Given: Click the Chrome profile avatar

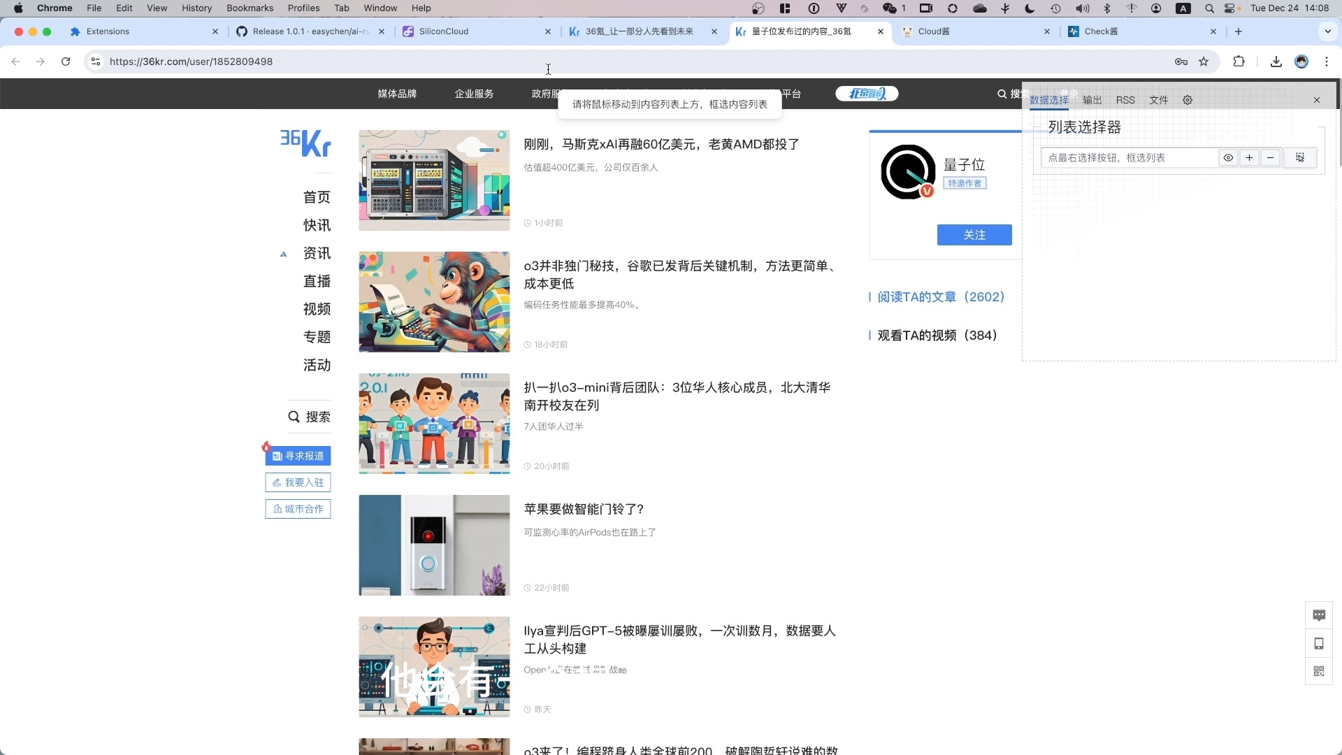Looking at the screenshot, I should pyautogui.click(x=1301, y=62).
